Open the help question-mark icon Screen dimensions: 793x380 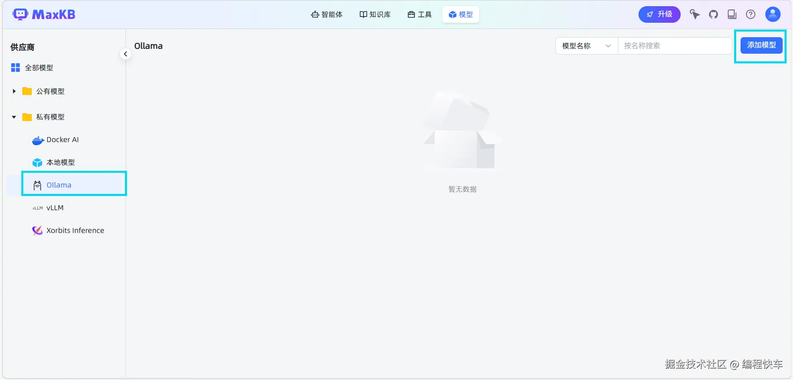[x=750, y=14]
